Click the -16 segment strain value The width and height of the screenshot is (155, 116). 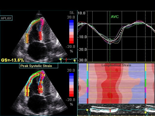pos(40,82)
